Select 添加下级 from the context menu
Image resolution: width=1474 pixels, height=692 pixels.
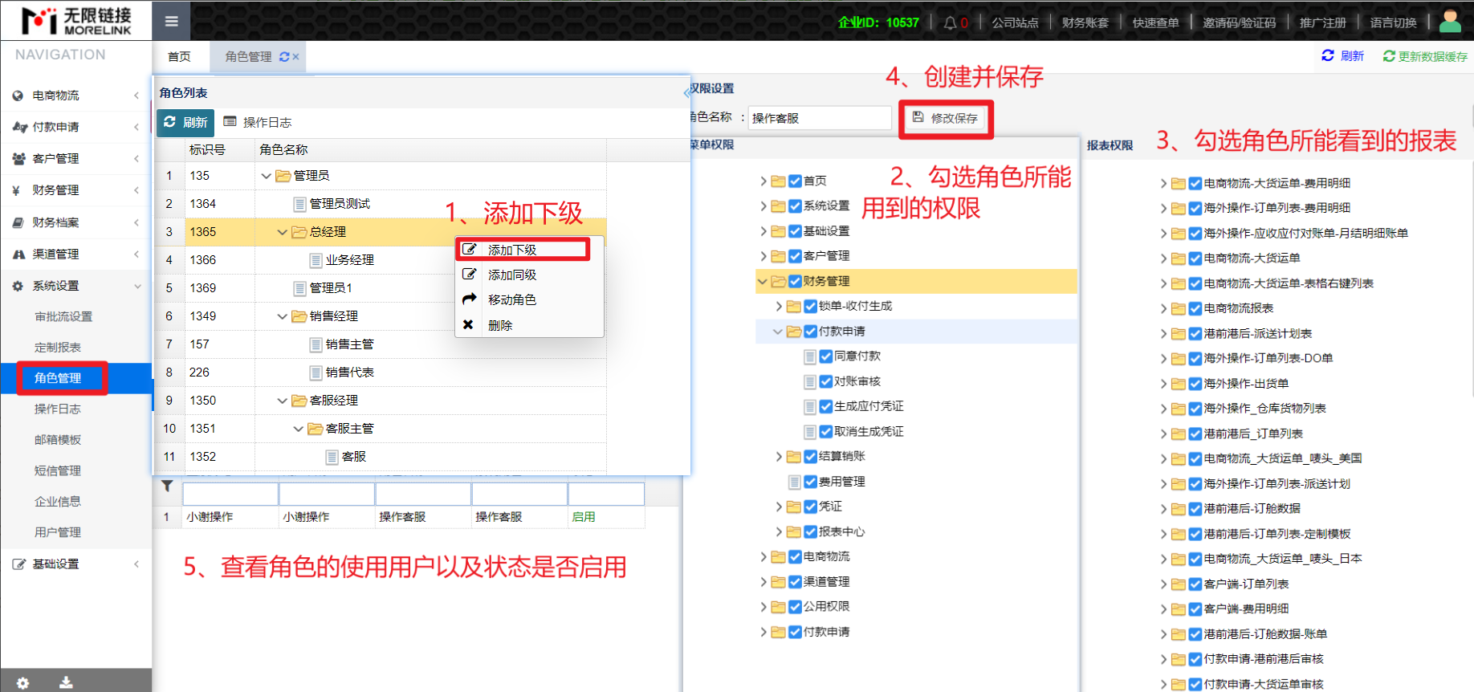pos(512,250)
